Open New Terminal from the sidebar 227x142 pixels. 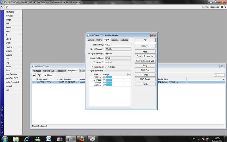tap(11, 74)
